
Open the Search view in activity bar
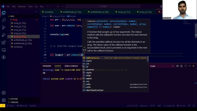point(4,20)
